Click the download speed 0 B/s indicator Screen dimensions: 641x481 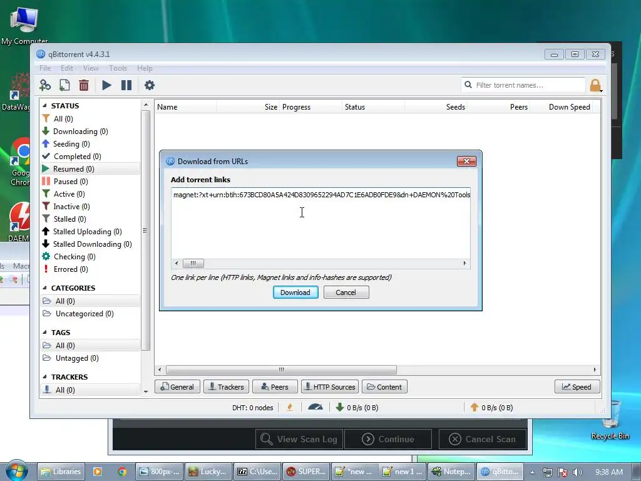pyautogui.click(x=357, y=408)
